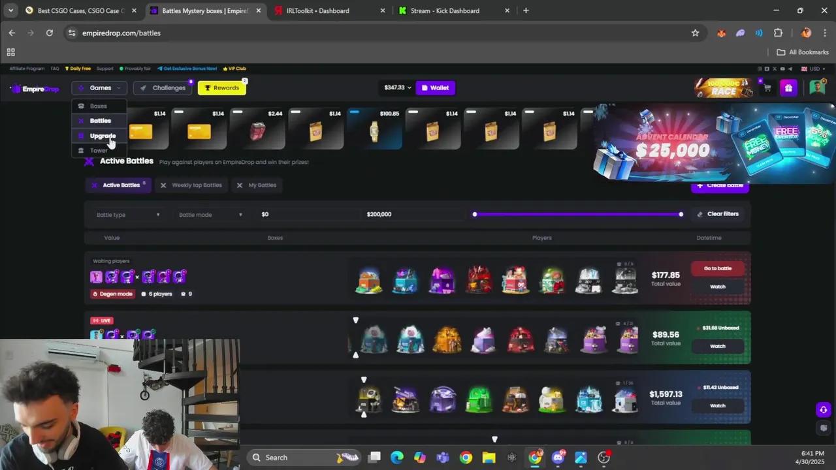
Task: Reload the page
Action: tap(49, 33)
